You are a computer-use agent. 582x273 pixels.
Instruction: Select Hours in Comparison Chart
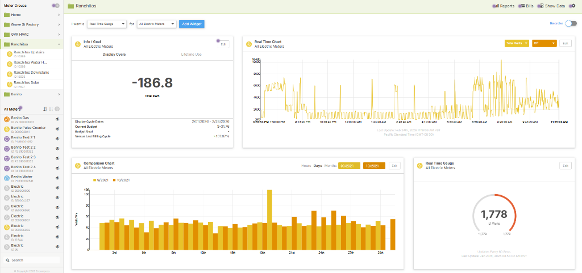tap(306, 166)
